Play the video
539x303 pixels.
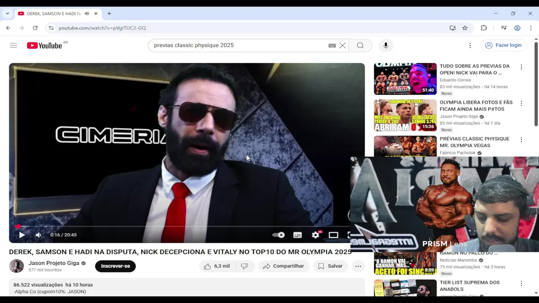(22, 235)
